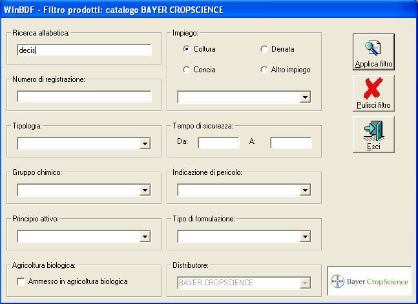Click the Applica filtro magnifier icon

click(373, 48)
